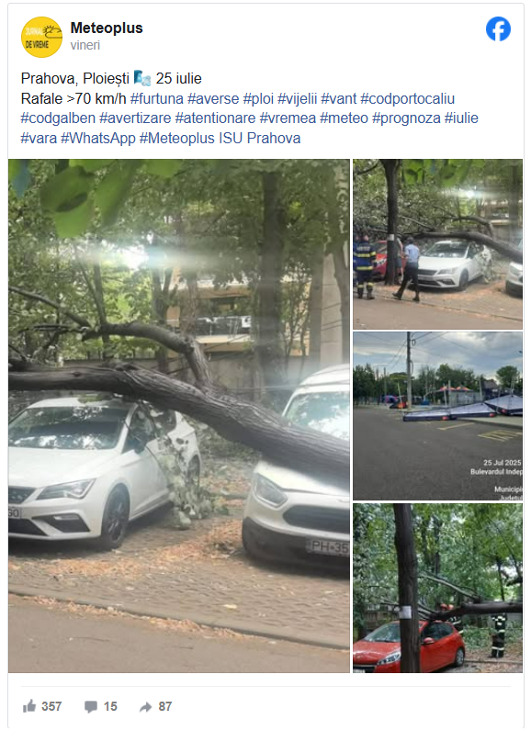Viewport: 531px width, 742px height.
Task: Open the Meteoplus page name link
Action: pos(107,28)
